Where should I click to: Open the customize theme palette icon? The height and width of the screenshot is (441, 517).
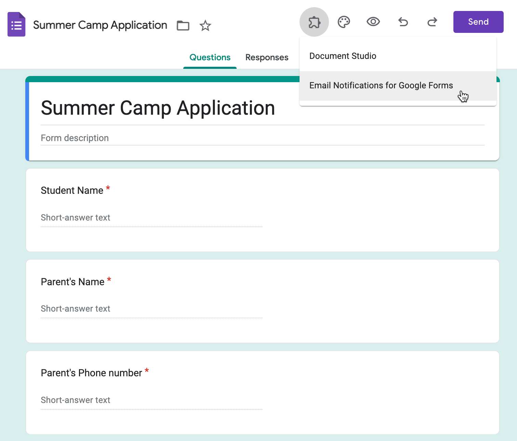[x=344, y=22]
